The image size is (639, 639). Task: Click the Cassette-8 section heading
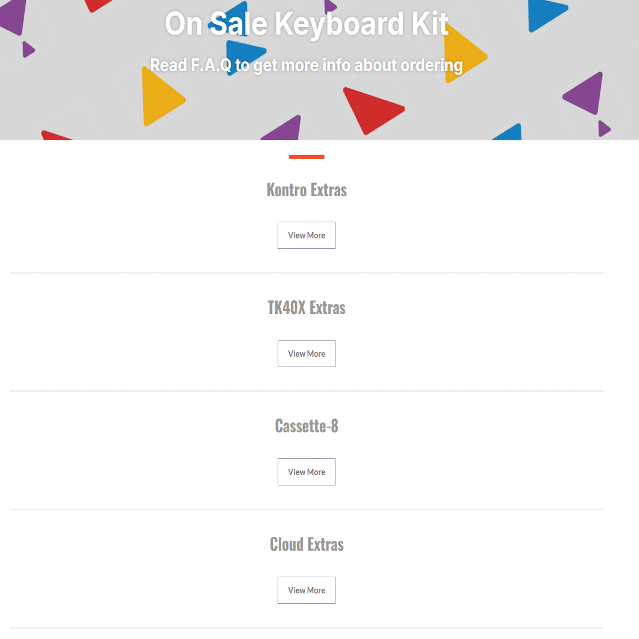point(307,426)
